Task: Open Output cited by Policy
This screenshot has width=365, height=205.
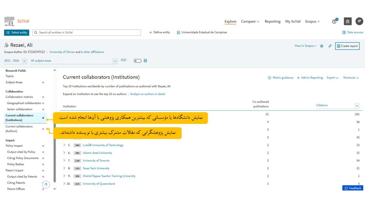Action: point(21,152)
